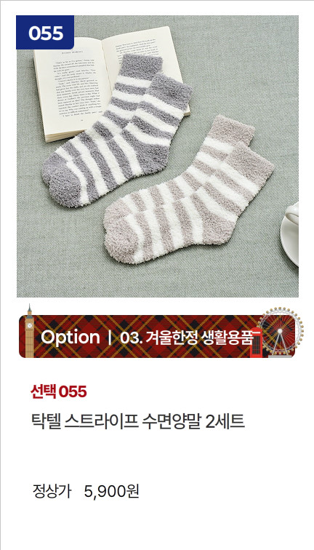Click the Option label on plaid banner

click(x=70, y=338)
